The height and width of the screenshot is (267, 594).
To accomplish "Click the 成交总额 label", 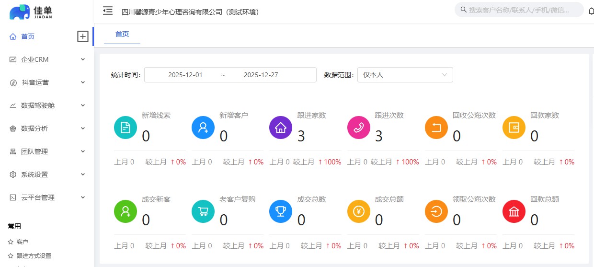I will (x=389, y=199).
